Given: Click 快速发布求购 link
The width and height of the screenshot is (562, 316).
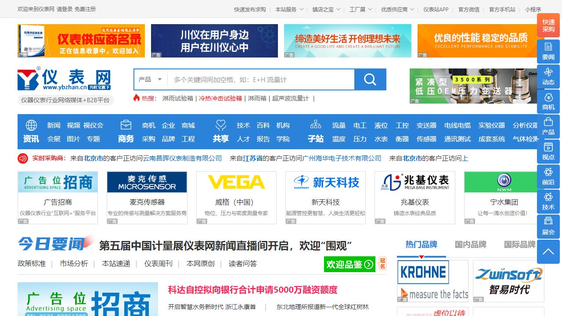Looking at the screenshot, I should (x=250, y=9).
